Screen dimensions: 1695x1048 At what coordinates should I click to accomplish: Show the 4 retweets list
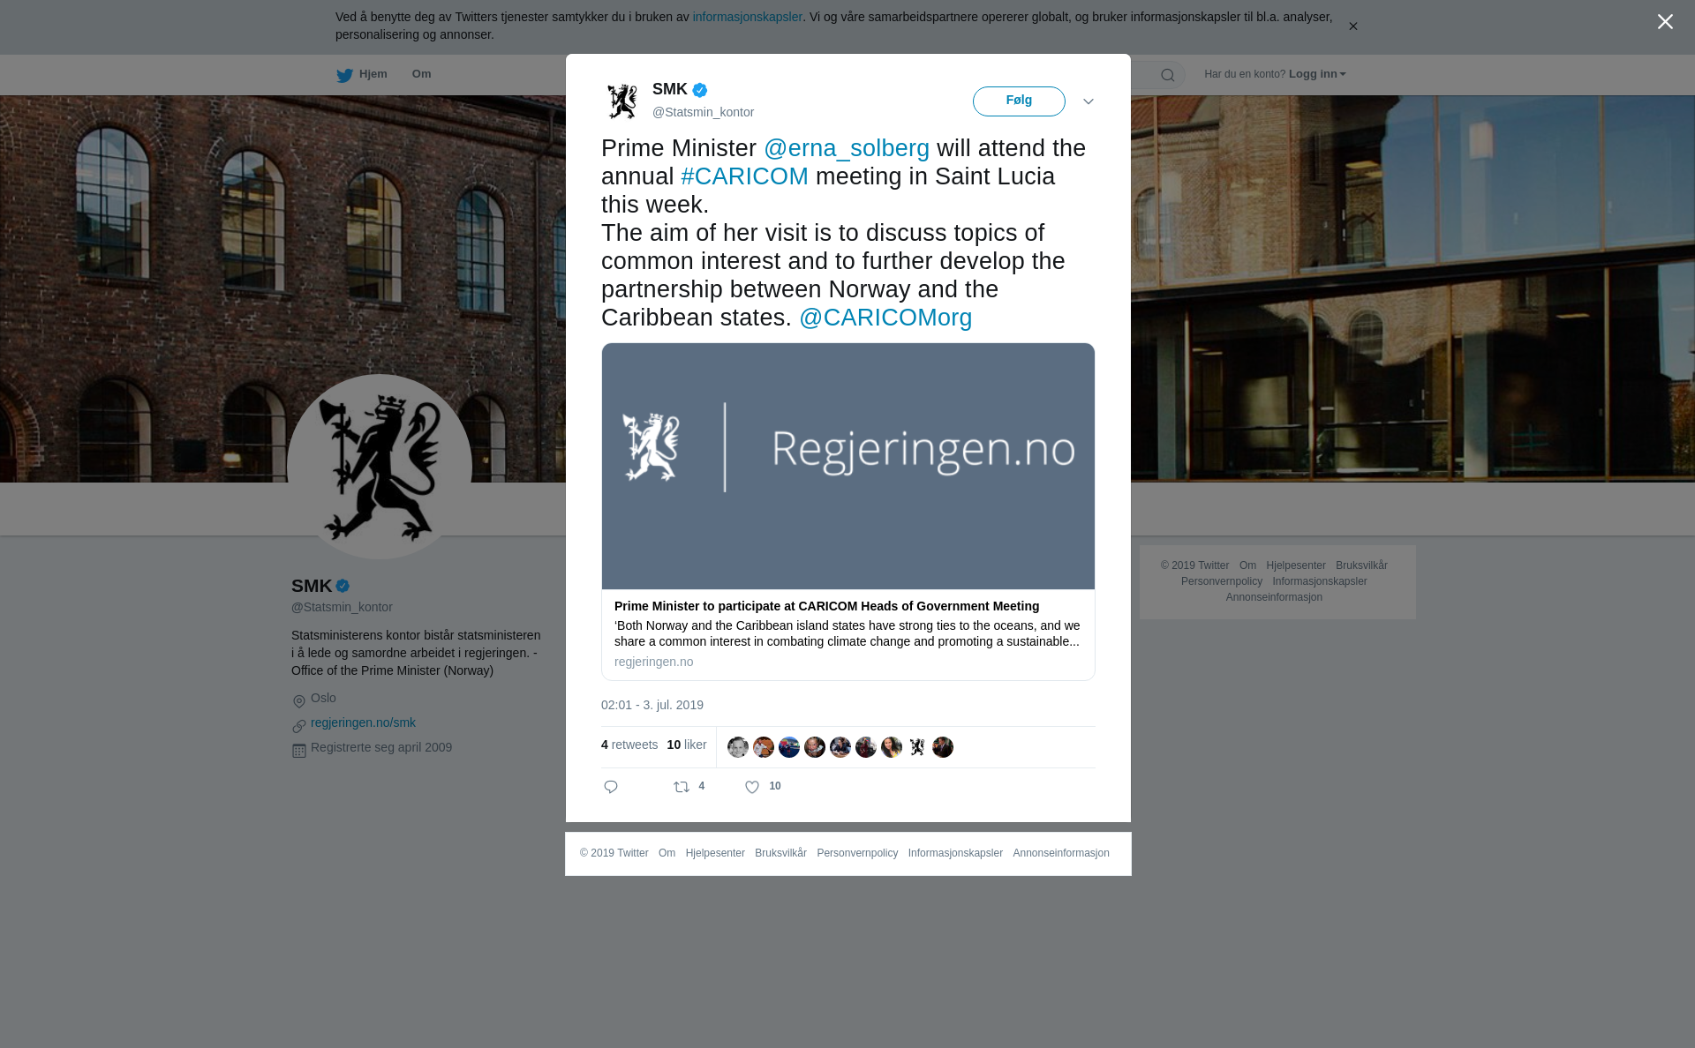point(629,745)
